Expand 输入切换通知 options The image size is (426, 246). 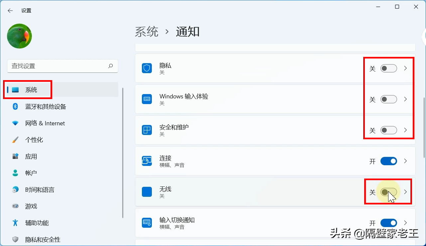tap(405, 223)
